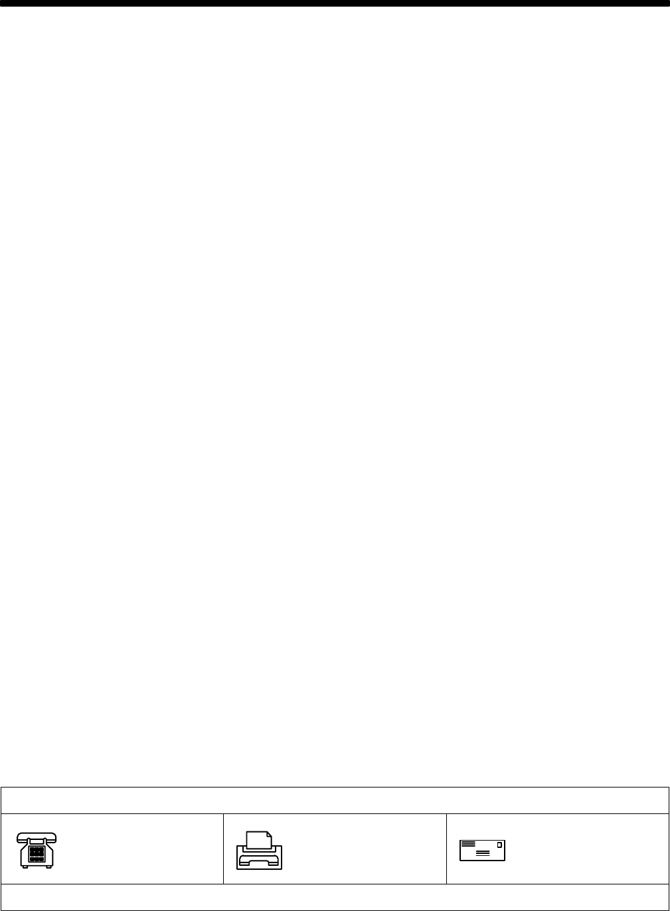Click the keypad on the telephone icon
This screenshot has height=911, width=670.
(x=37, y=852)
